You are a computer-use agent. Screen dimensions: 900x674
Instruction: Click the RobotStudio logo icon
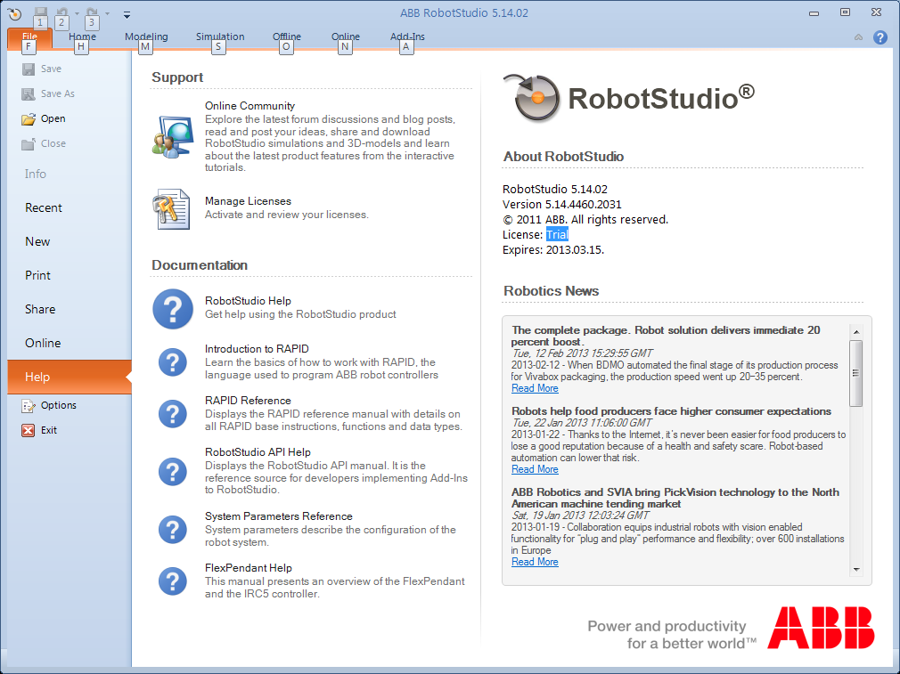click(x=532, y=98)
